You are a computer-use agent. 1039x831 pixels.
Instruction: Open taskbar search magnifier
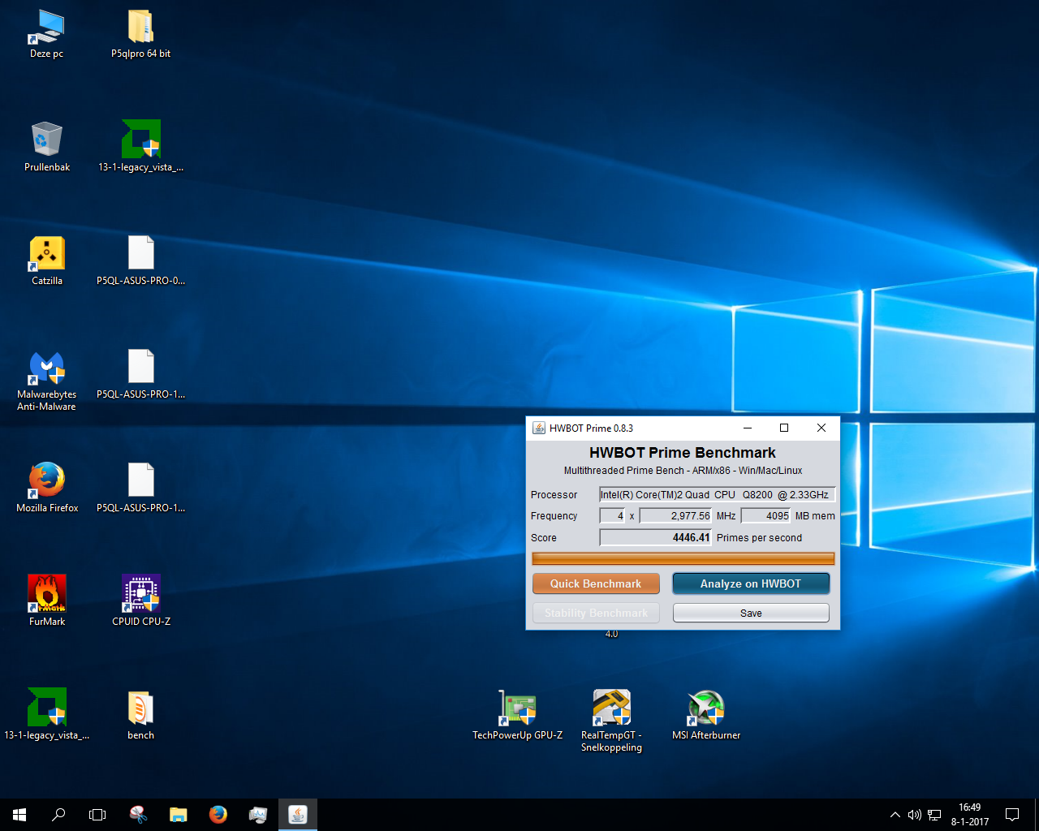pyautogui.click(x=58, y=815)
